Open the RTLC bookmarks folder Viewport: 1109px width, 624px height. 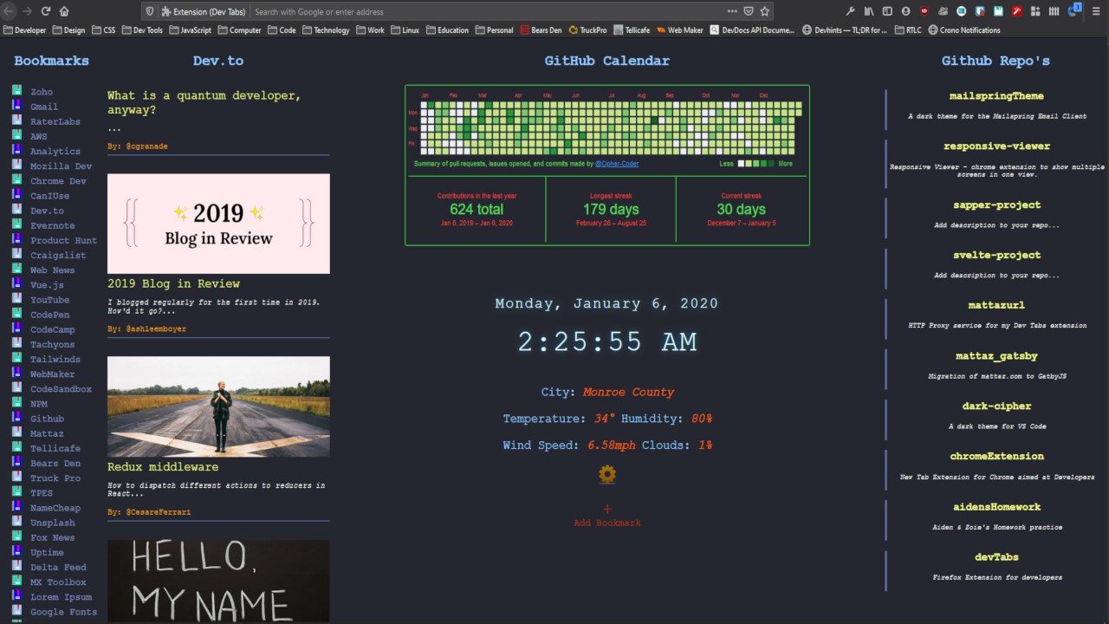(907, 29)
